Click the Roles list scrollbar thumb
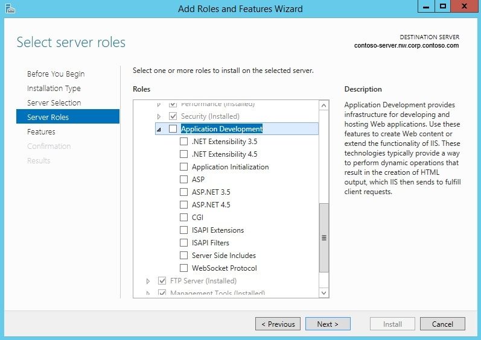This screenshot has height=340, width=481. [323, 238]
